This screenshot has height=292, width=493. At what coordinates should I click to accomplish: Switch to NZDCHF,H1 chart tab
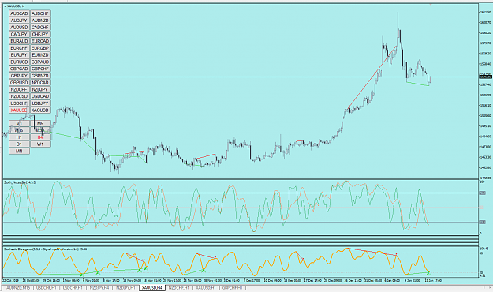coord(178,288)
